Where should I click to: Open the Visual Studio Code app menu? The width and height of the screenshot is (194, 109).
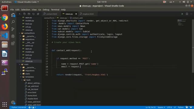26,2
